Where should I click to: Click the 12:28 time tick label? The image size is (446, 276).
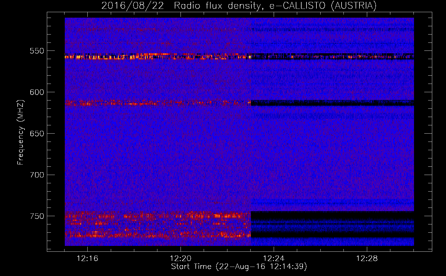click(x=367, y=259)
